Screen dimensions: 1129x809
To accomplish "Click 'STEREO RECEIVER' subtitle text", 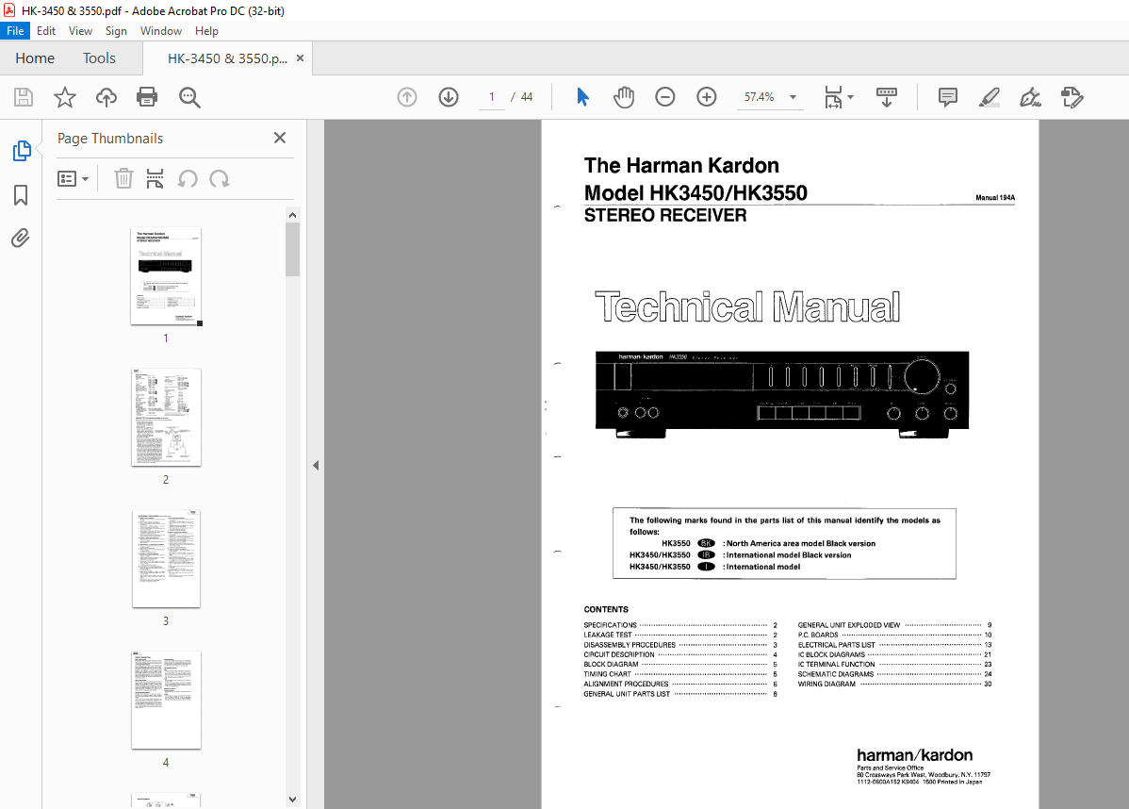I will pyautogui.click(x=665, y=215).
